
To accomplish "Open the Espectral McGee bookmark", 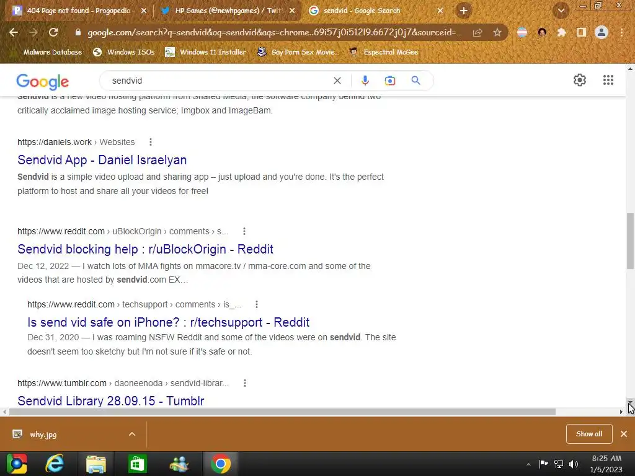I will point(383,52).
